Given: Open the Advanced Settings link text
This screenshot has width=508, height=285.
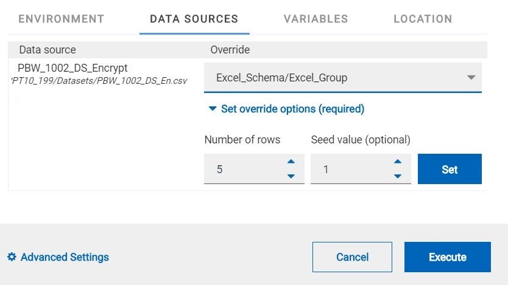Looking at the screenshot, I should 65,257.
